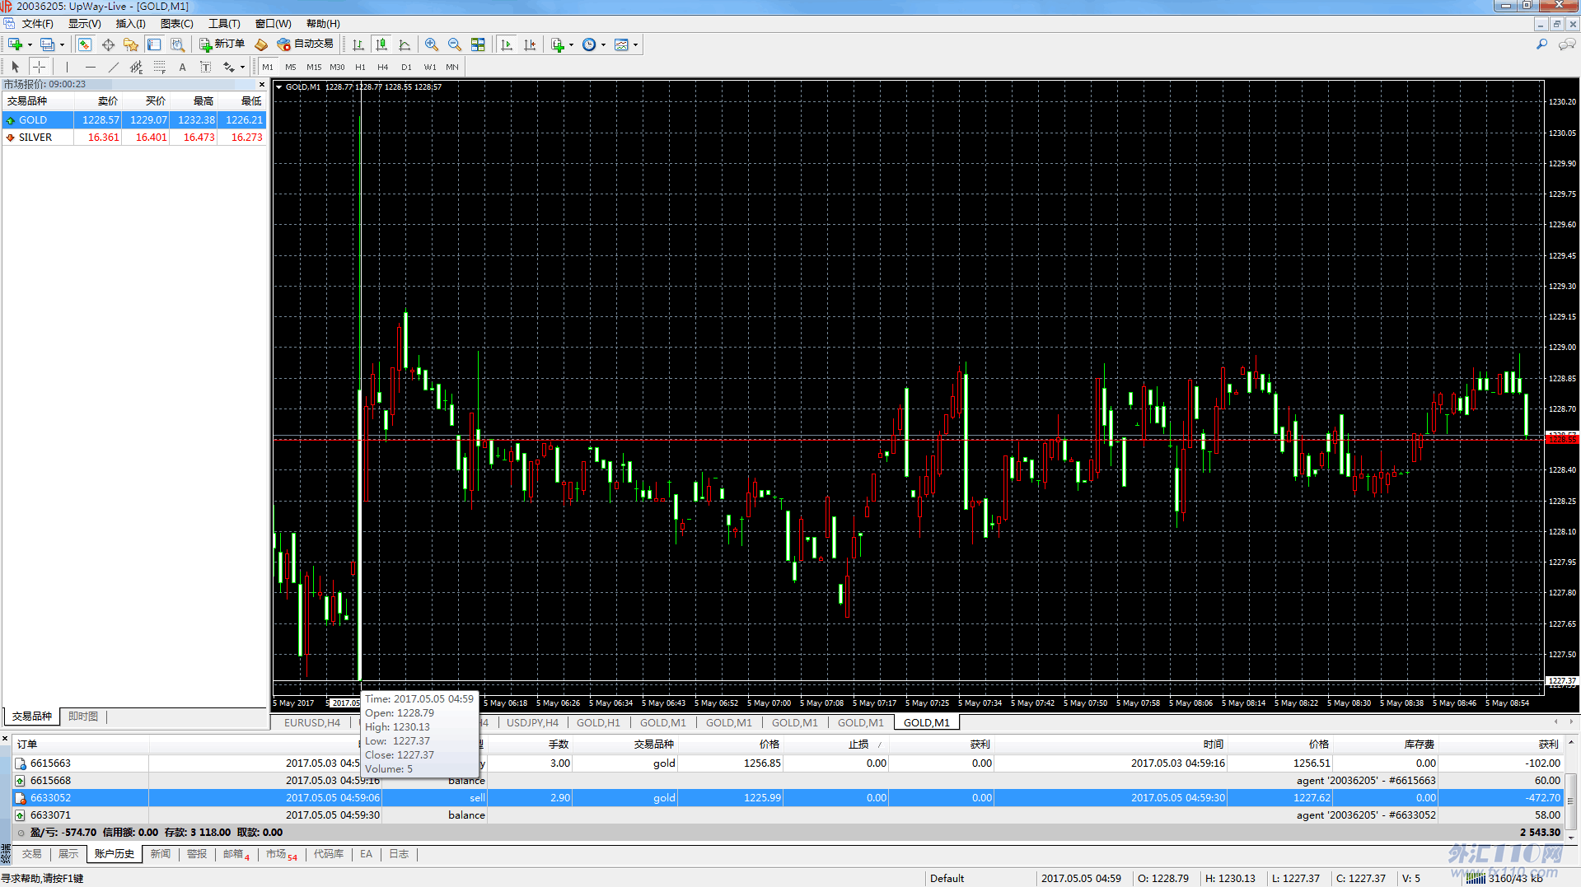Switch to H4 timeframe

[x=383, y=67]
